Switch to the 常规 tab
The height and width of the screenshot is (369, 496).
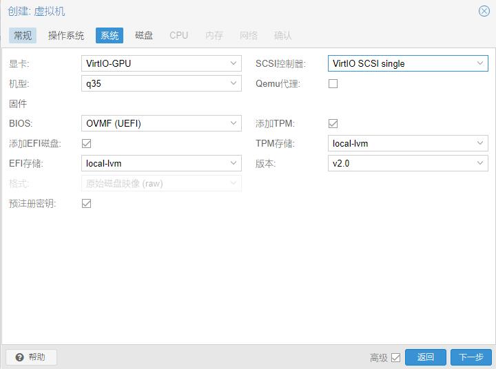coord(23,35)
